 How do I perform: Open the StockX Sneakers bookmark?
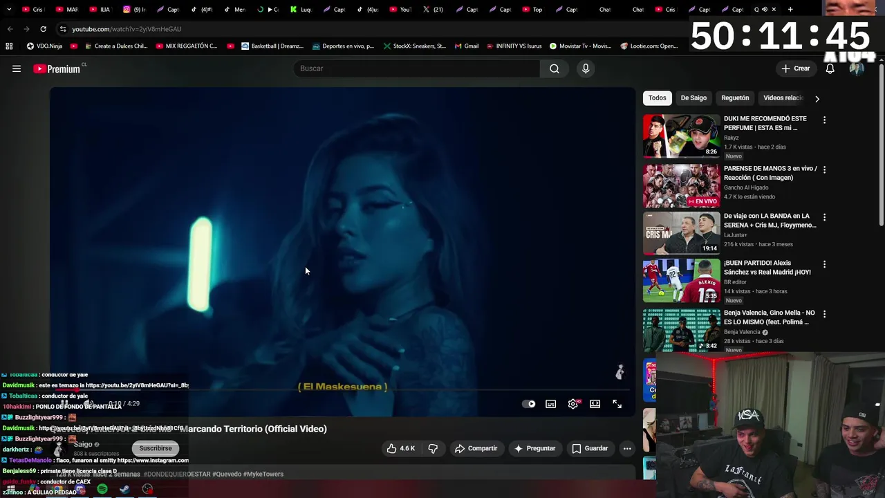point(415,46)
